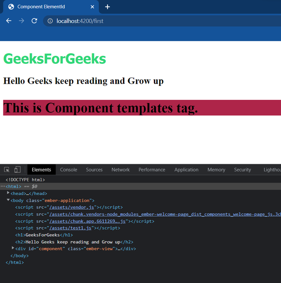Open the Lighthouse tab
Viewport: 281px width, 283px height.
pyautogui.click(x=272, y=170)
